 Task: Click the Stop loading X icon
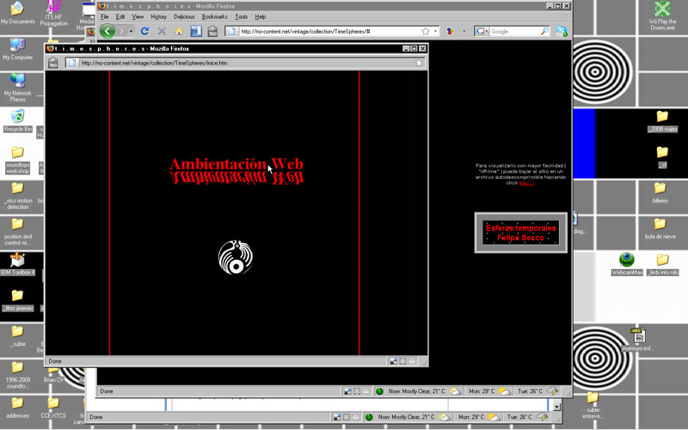(162, 31)
